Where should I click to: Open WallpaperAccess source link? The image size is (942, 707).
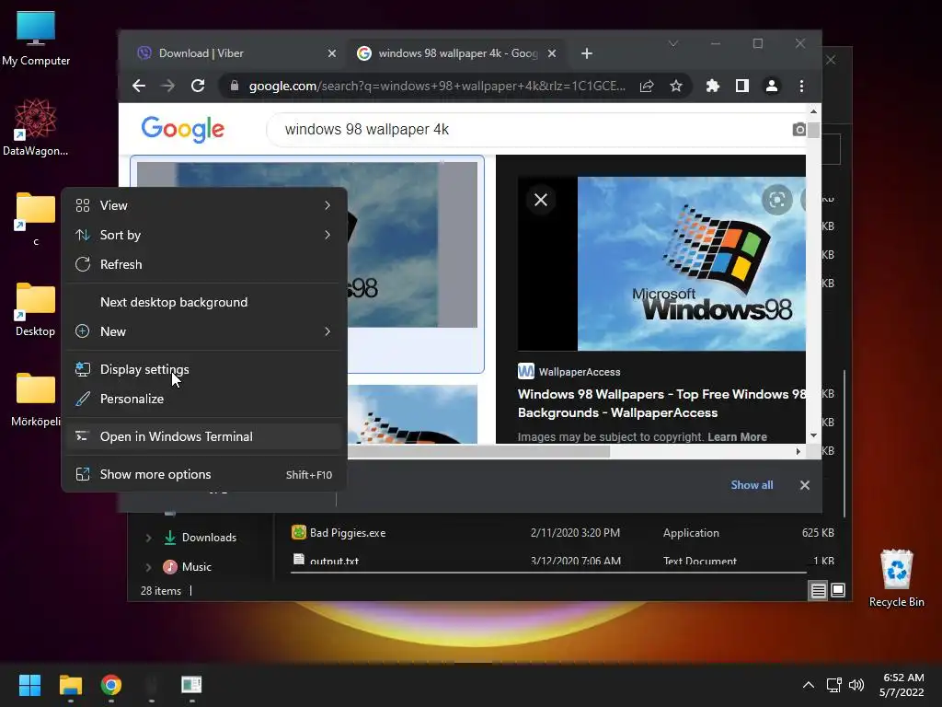(x=569, y=372)
